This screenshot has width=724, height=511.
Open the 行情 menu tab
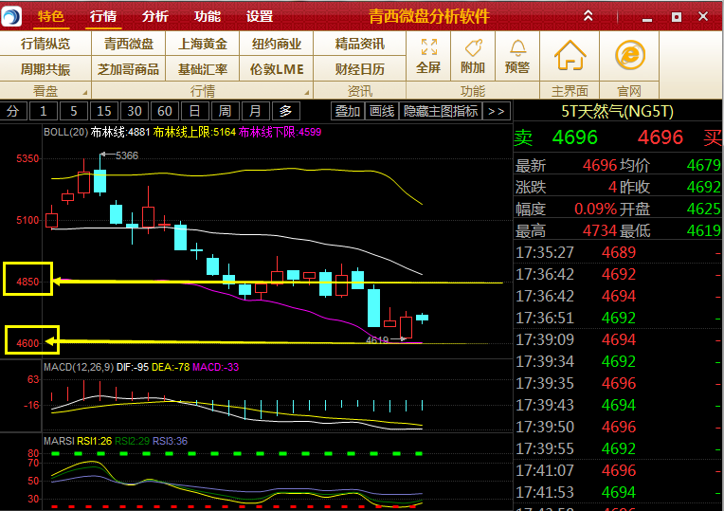[103, 17]
